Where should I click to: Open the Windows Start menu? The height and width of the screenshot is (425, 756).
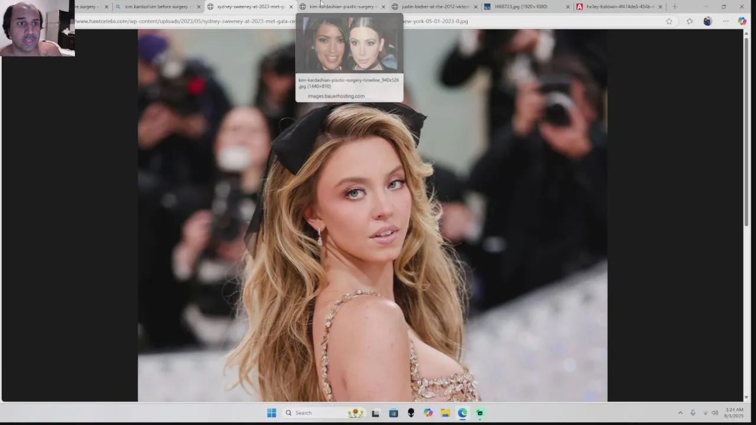click(271, 413)
